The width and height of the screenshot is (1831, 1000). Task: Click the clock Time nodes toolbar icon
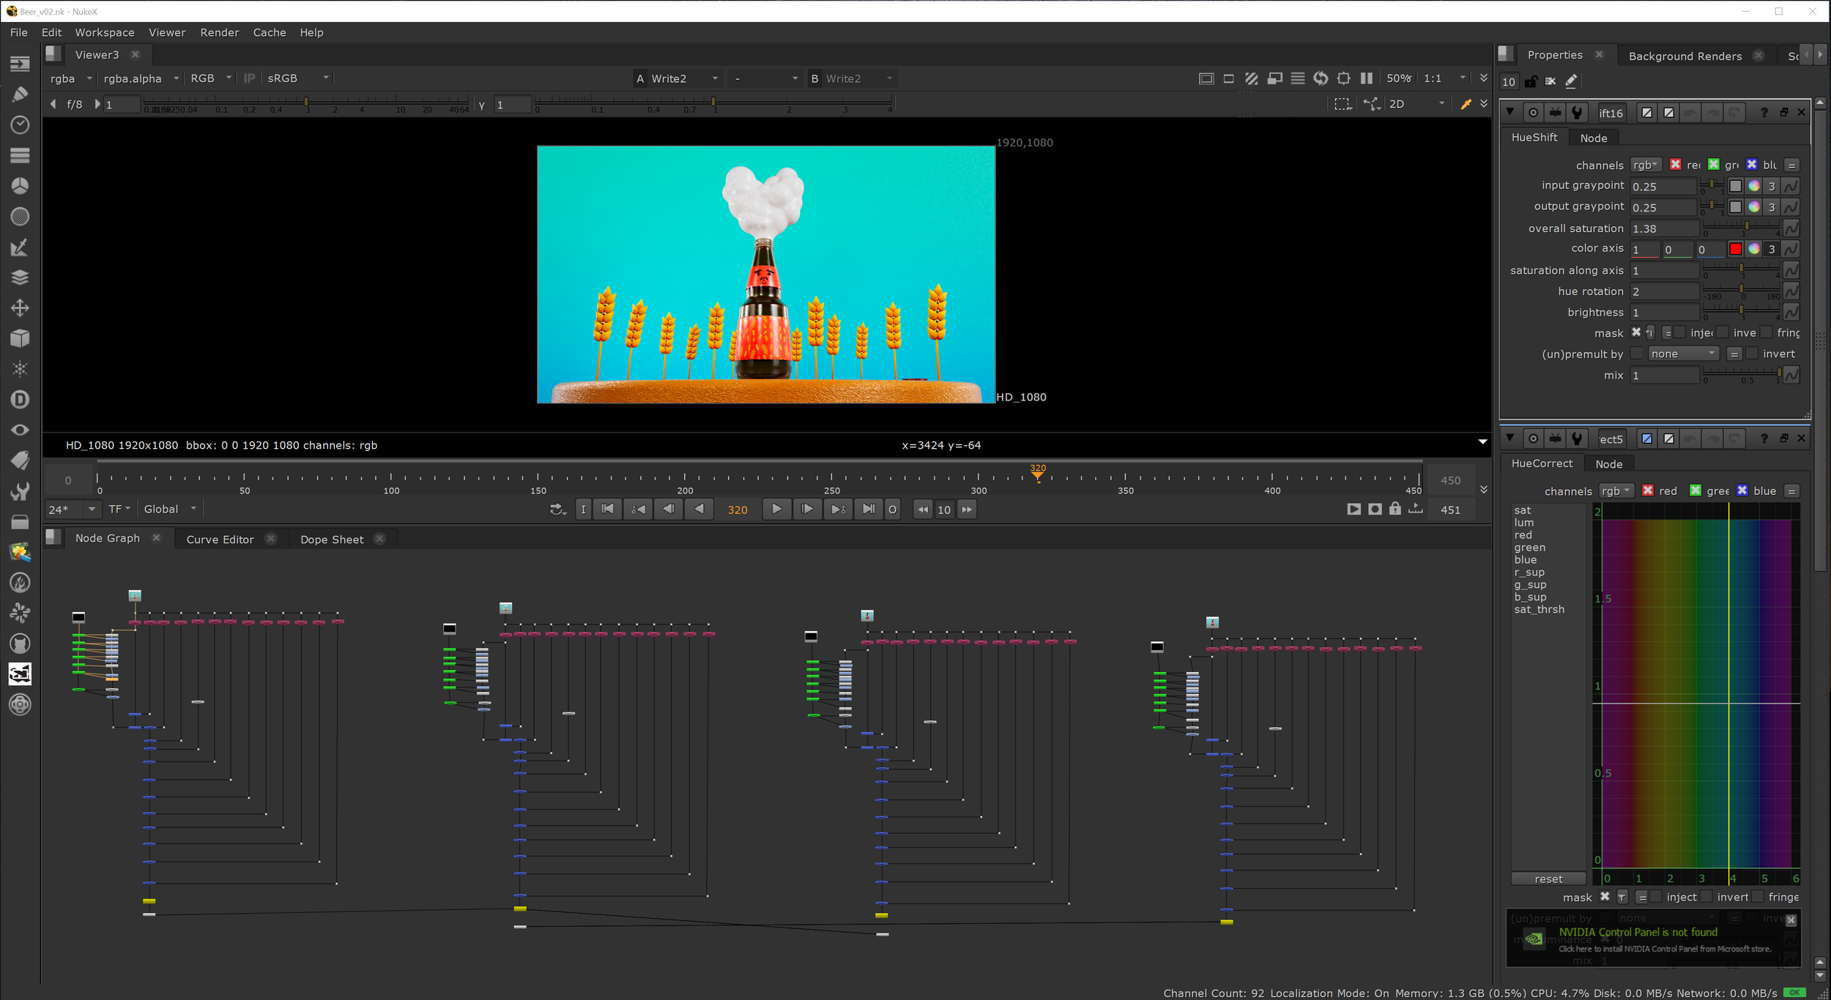[x=20, y=125]
